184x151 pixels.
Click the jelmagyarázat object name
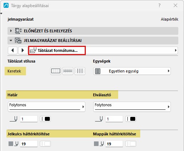[21, 19]
